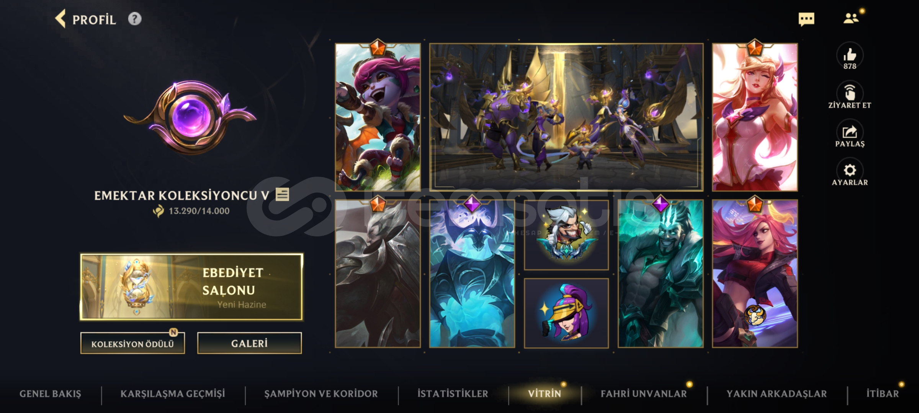Open the Ebediyet Salonu banner
Viewport: 919px width, 413px height.
point(191,287)
